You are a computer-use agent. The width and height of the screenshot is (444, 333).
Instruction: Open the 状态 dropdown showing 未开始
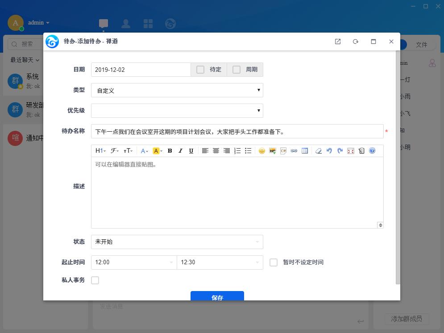(177, 242)
